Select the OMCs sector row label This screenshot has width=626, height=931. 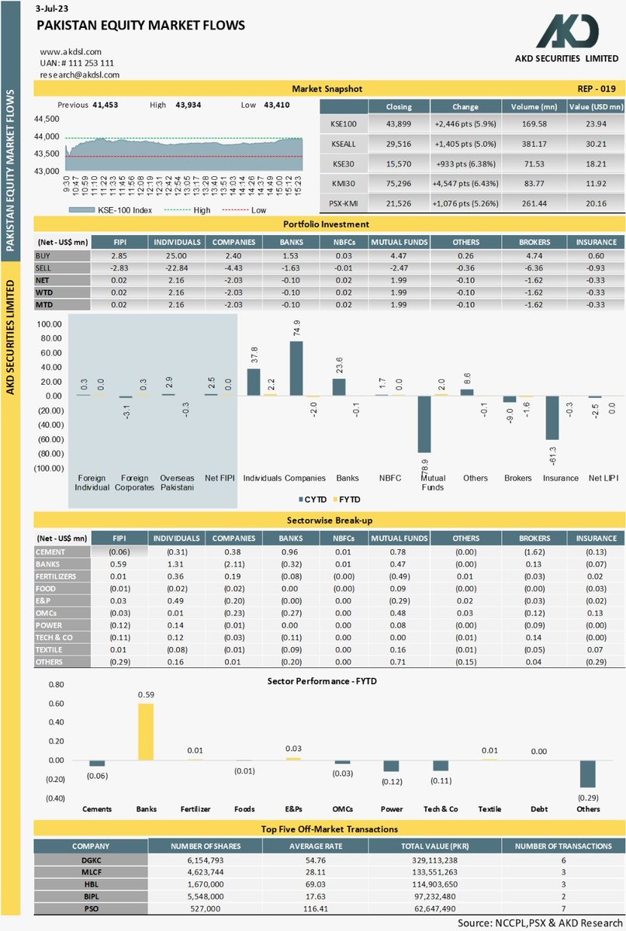[61, 613]
